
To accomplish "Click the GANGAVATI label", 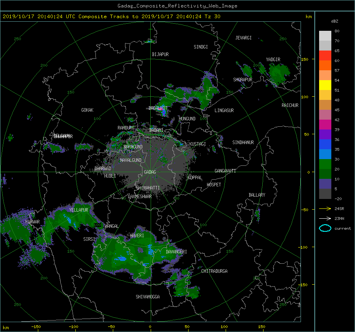I will coord(225,171).
